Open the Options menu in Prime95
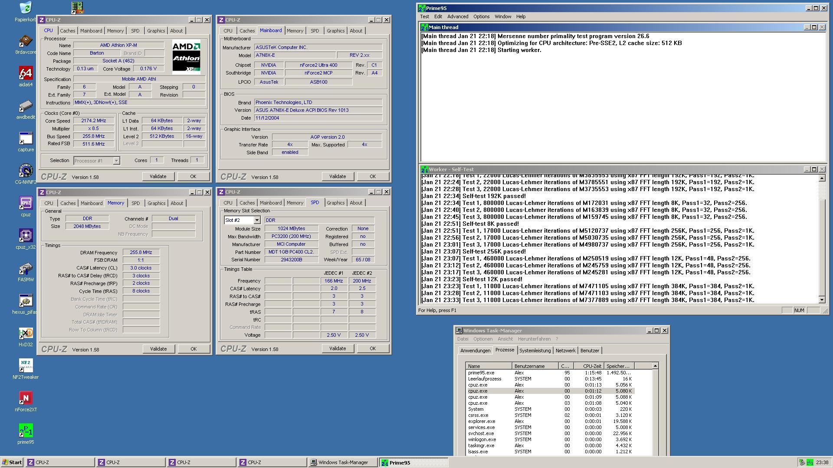The width and height of the screenshot is (833, 468). pyautogui.click(x=481, y=16)
